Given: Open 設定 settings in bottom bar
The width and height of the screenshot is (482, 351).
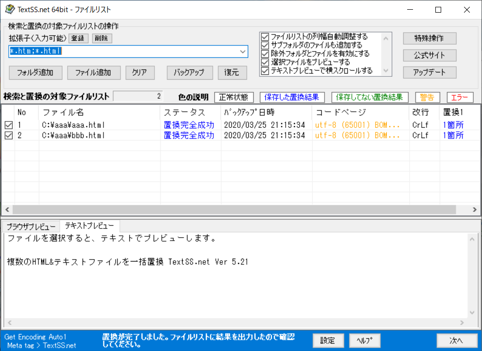Looking at the screenshot, I should coord(328,340).
